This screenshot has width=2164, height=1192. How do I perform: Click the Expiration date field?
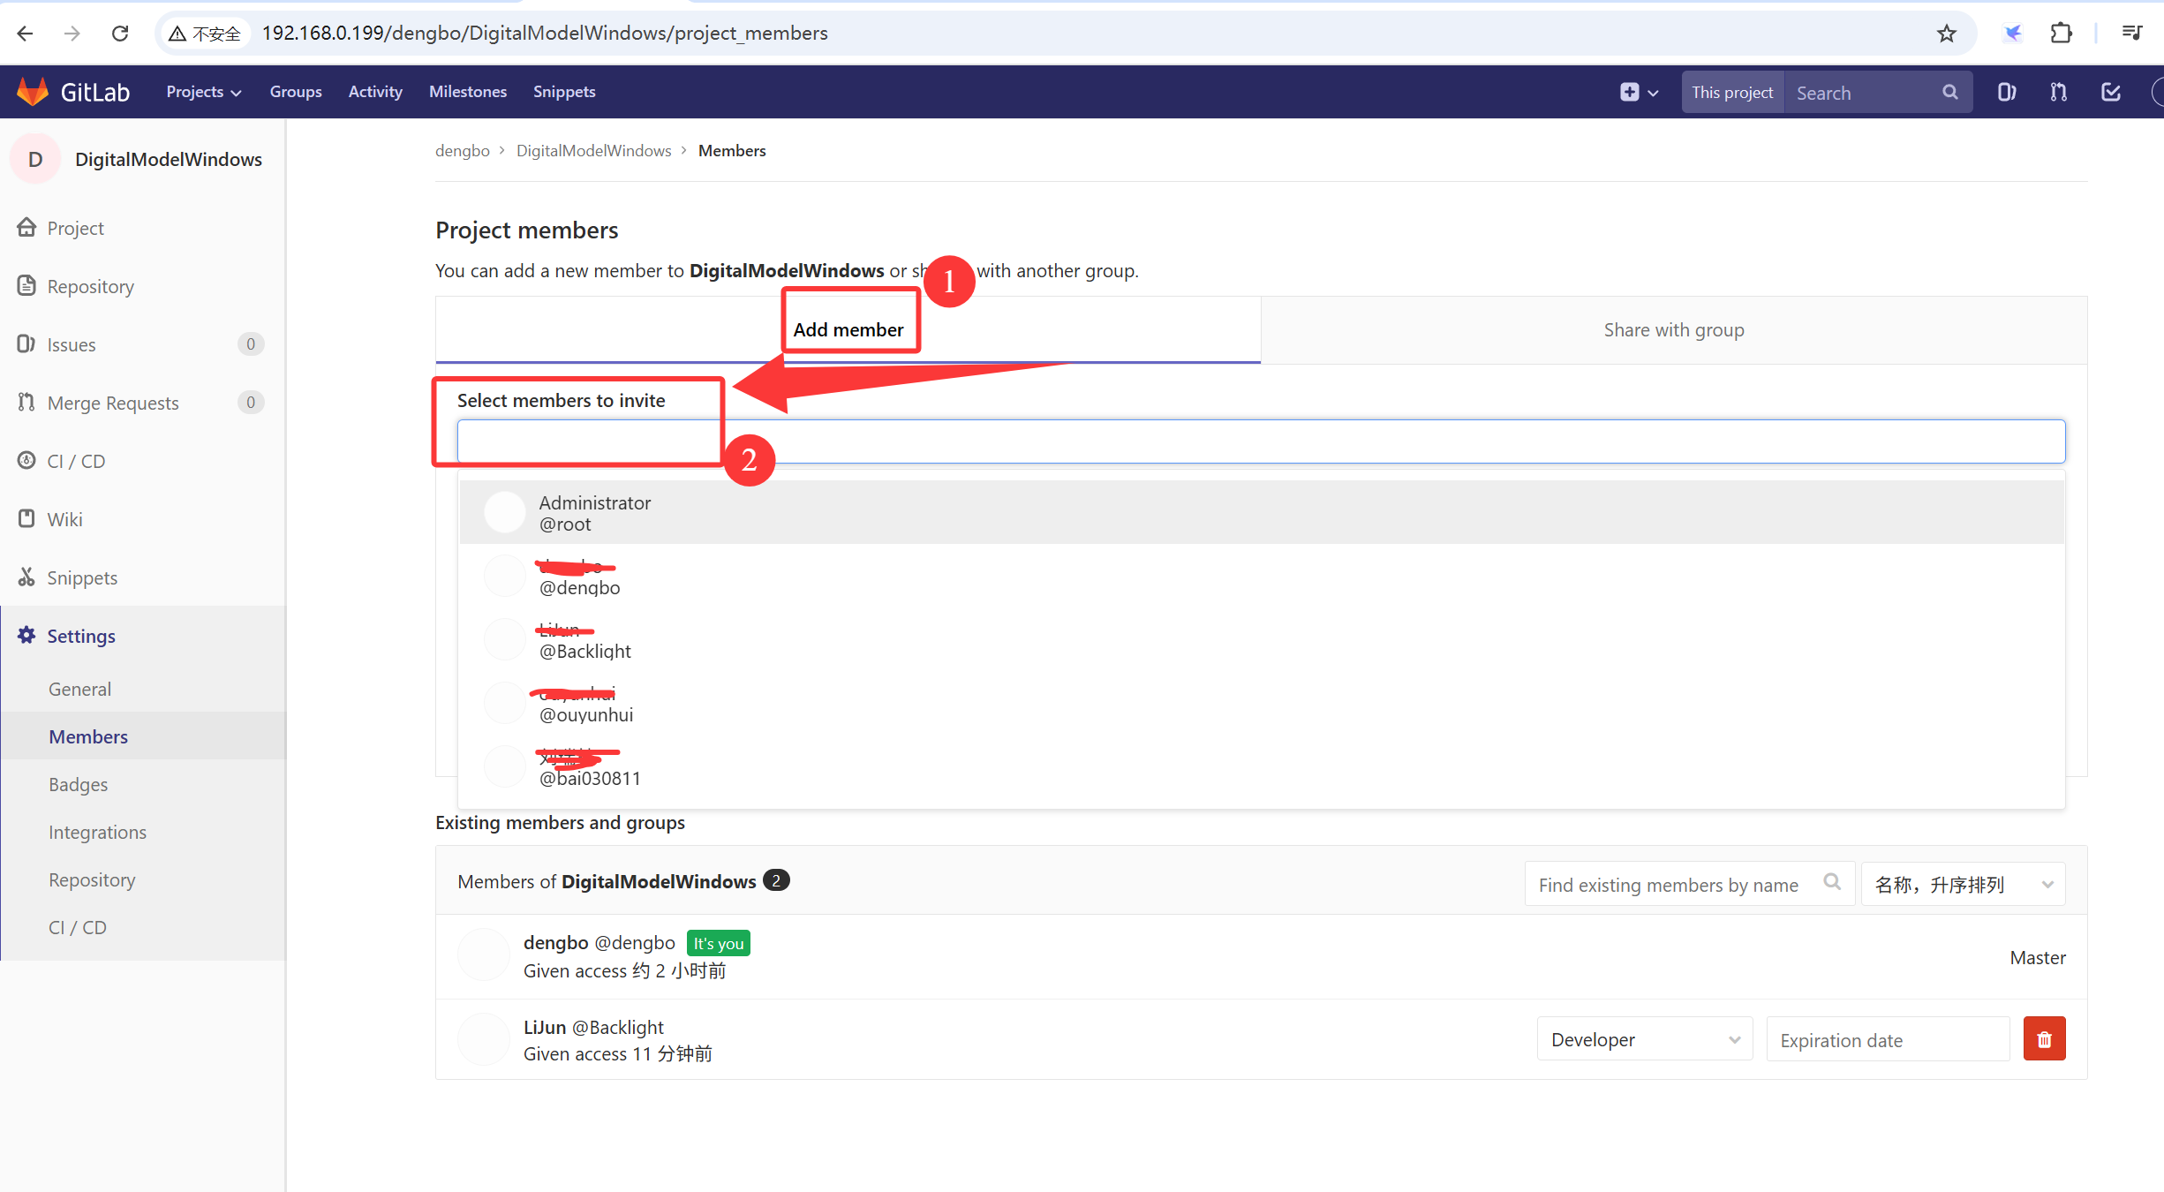click(1887, 1039)
